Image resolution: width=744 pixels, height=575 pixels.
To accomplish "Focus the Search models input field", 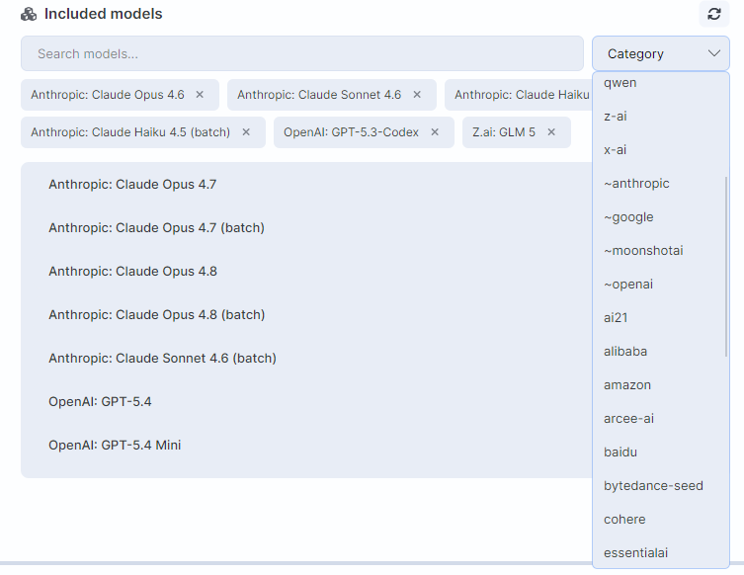I will [302, 53].
